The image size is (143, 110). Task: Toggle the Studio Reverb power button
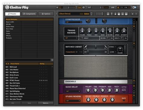click(134, 95)
